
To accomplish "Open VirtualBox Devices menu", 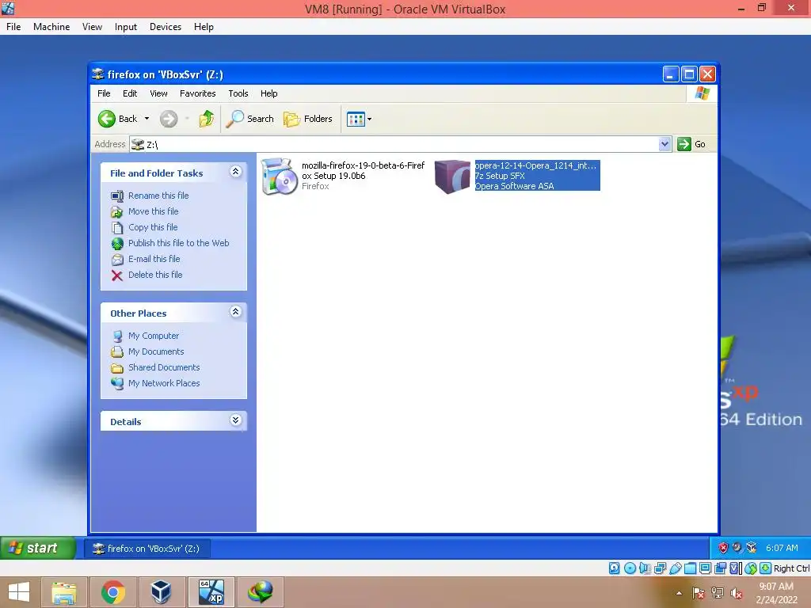I will (x=166, y=27).
